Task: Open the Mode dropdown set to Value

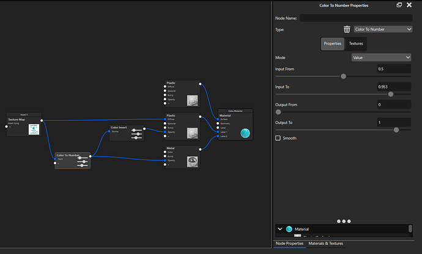Action: tap(381, 57)
